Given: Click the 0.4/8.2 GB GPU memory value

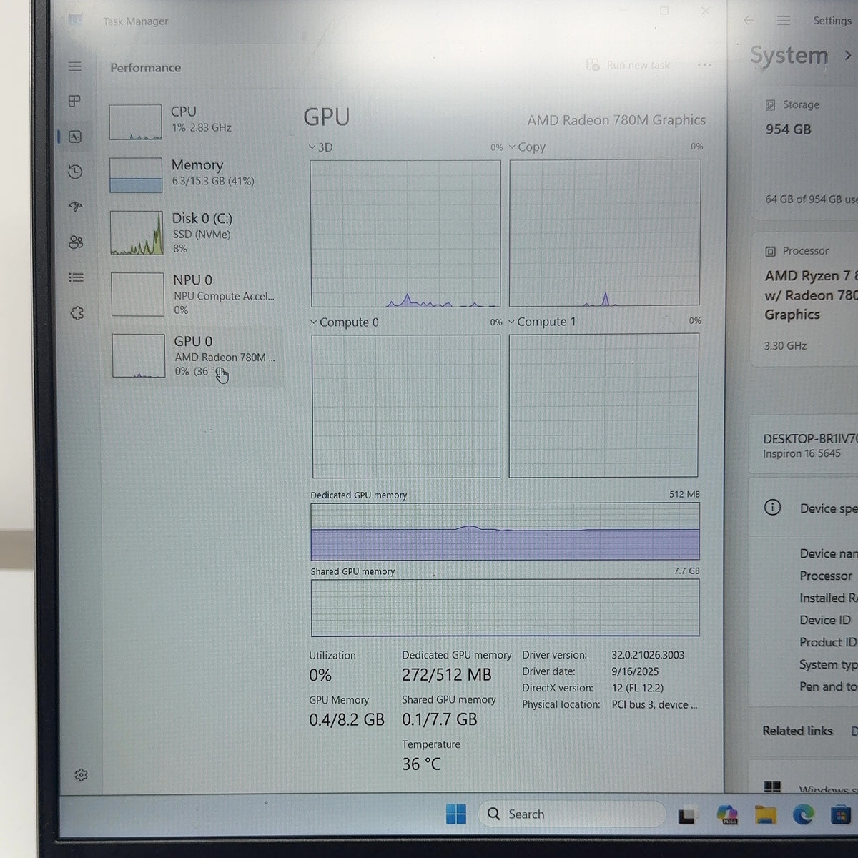Looking at the screenshot, I should click(x=347, y=719).
